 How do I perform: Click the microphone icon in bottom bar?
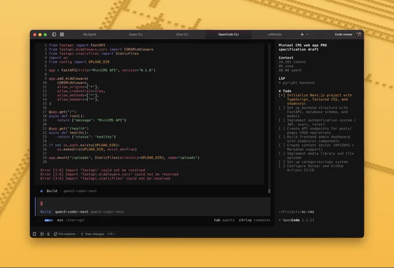tap(48, 234)
